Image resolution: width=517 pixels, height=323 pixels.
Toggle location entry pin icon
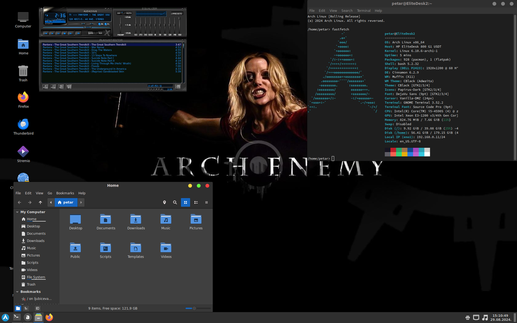point(164,202)
